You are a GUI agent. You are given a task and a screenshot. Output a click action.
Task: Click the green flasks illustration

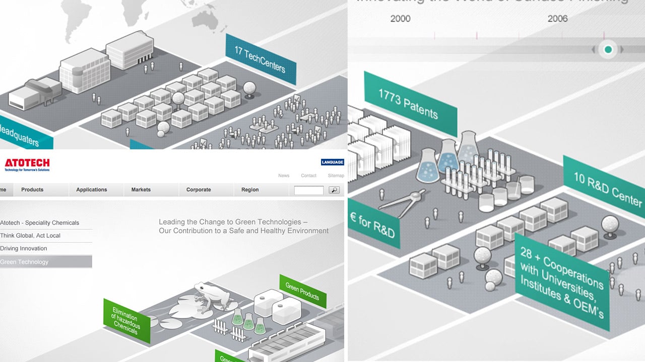tap(249, 321)
